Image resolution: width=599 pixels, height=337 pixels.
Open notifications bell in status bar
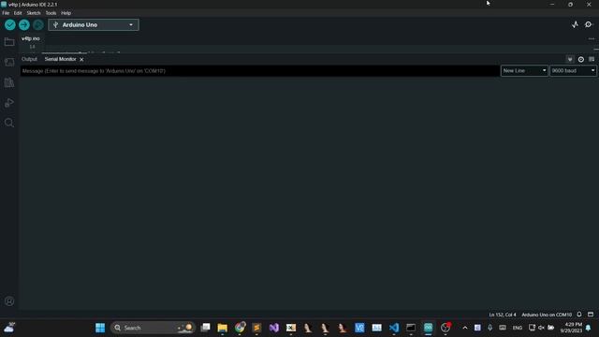[579, 315]
